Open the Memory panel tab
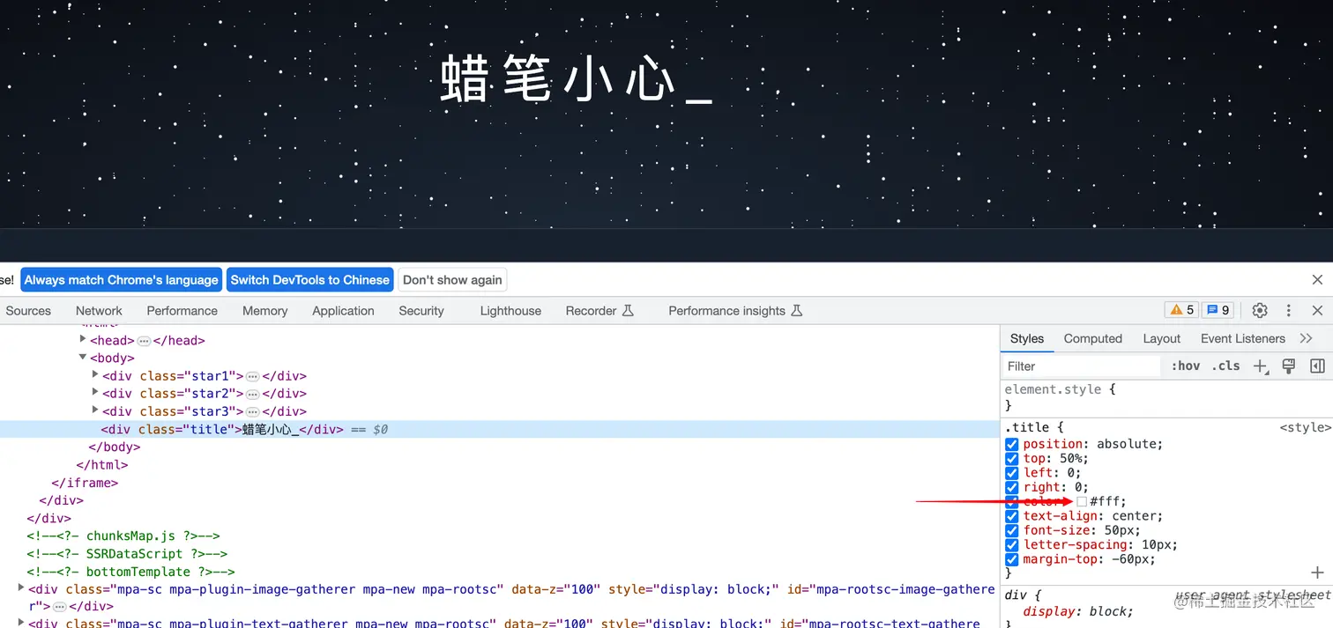Screen dimensions: 1333x628 click(x=265, y=311)
